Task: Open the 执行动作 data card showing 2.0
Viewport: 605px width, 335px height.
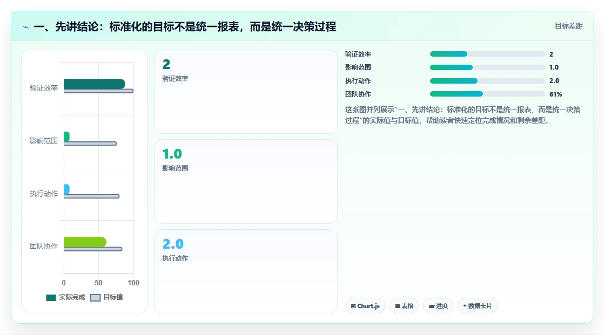Action: [x=246, y=271]
